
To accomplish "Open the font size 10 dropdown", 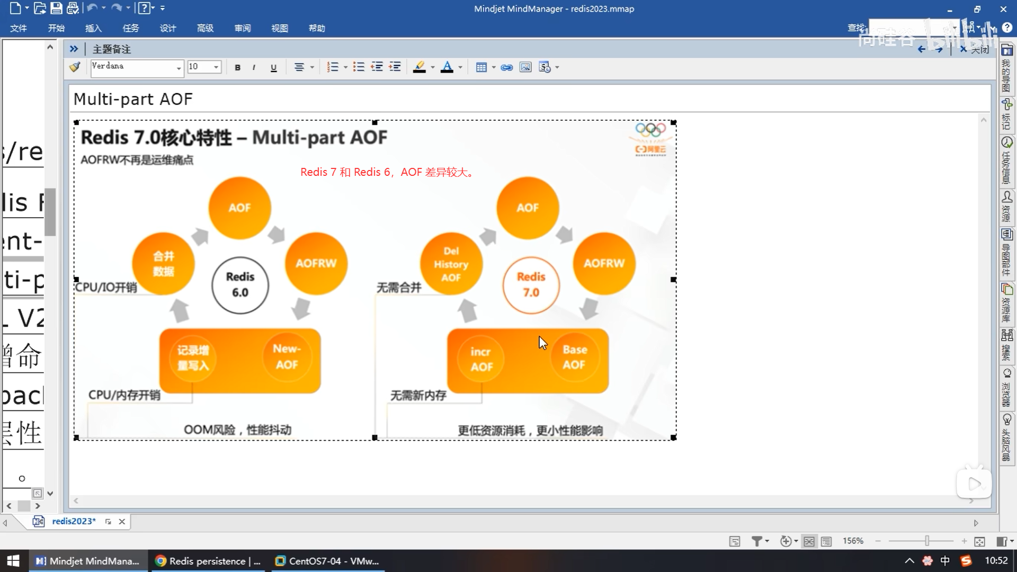I will click(x=216, y=67).
